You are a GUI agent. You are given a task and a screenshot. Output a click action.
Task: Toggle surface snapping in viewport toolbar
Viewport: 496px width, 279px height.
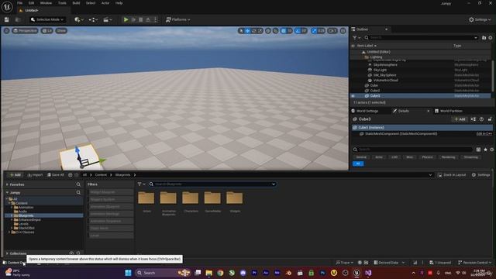(x=276, y=31)
